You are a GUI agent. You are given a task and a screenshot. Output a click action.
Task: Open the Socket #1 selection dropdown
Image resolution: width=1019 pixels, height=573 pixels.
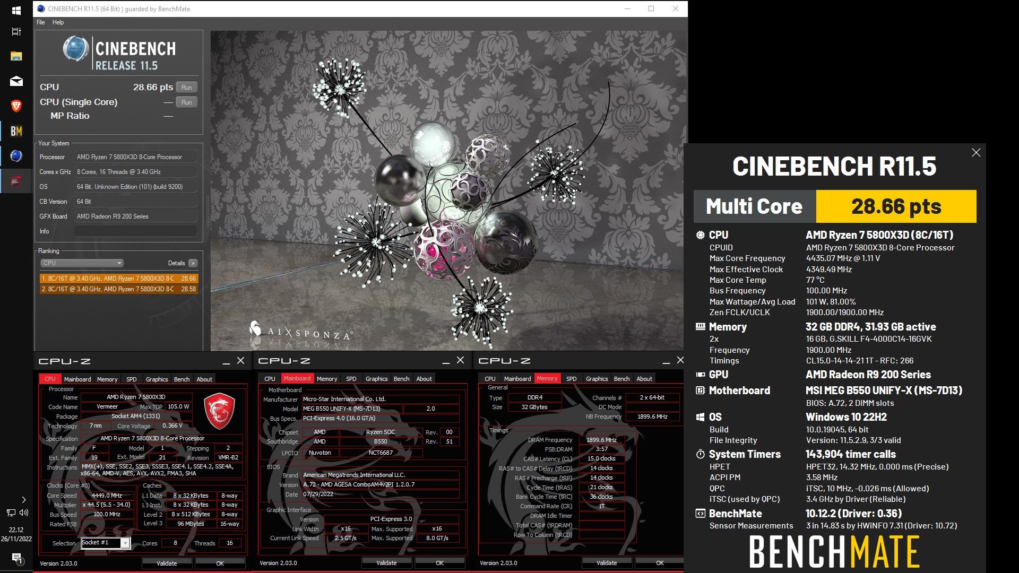[x=106, y=543]
